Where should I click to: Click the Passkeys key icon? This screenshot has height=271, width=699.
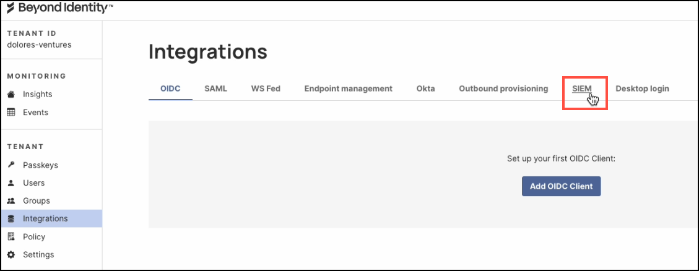point(11,165)
